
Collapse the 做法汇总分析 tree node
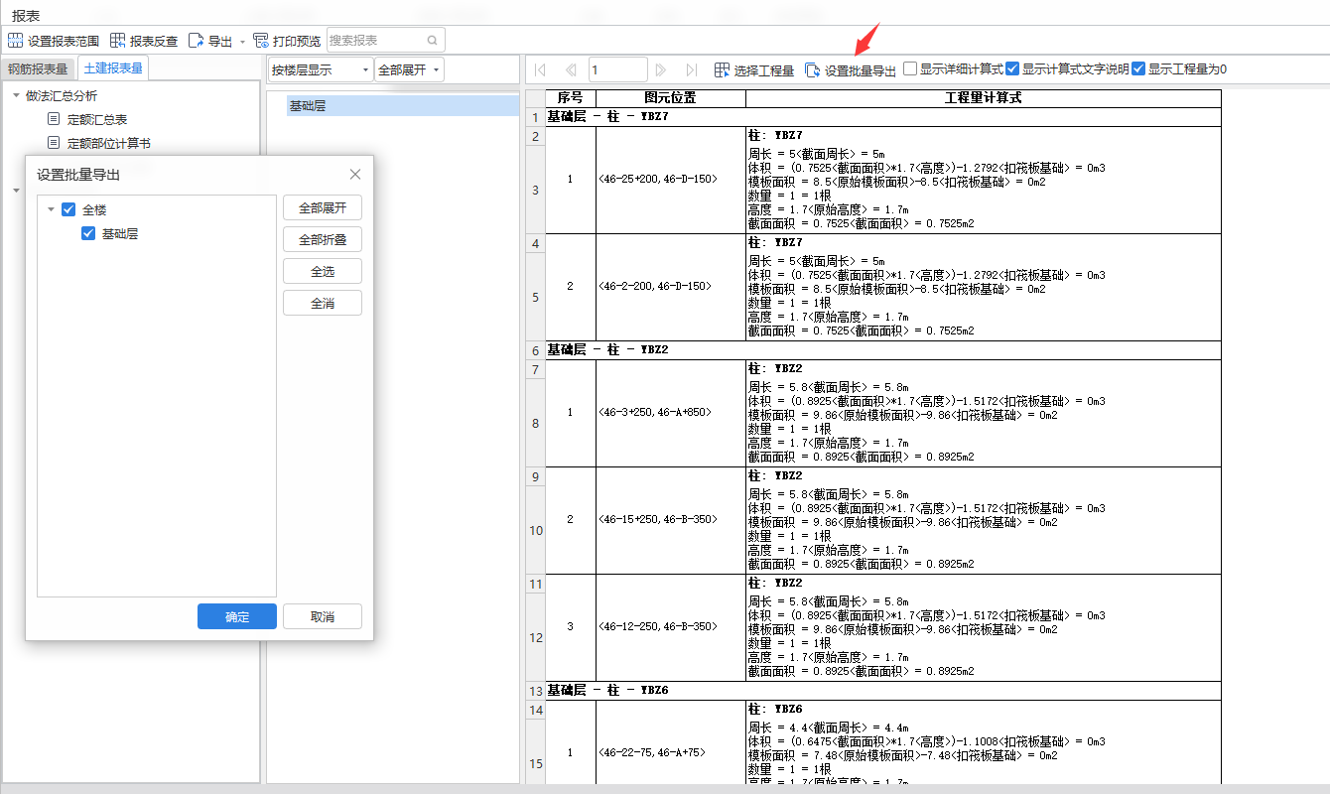coord(16,96)
